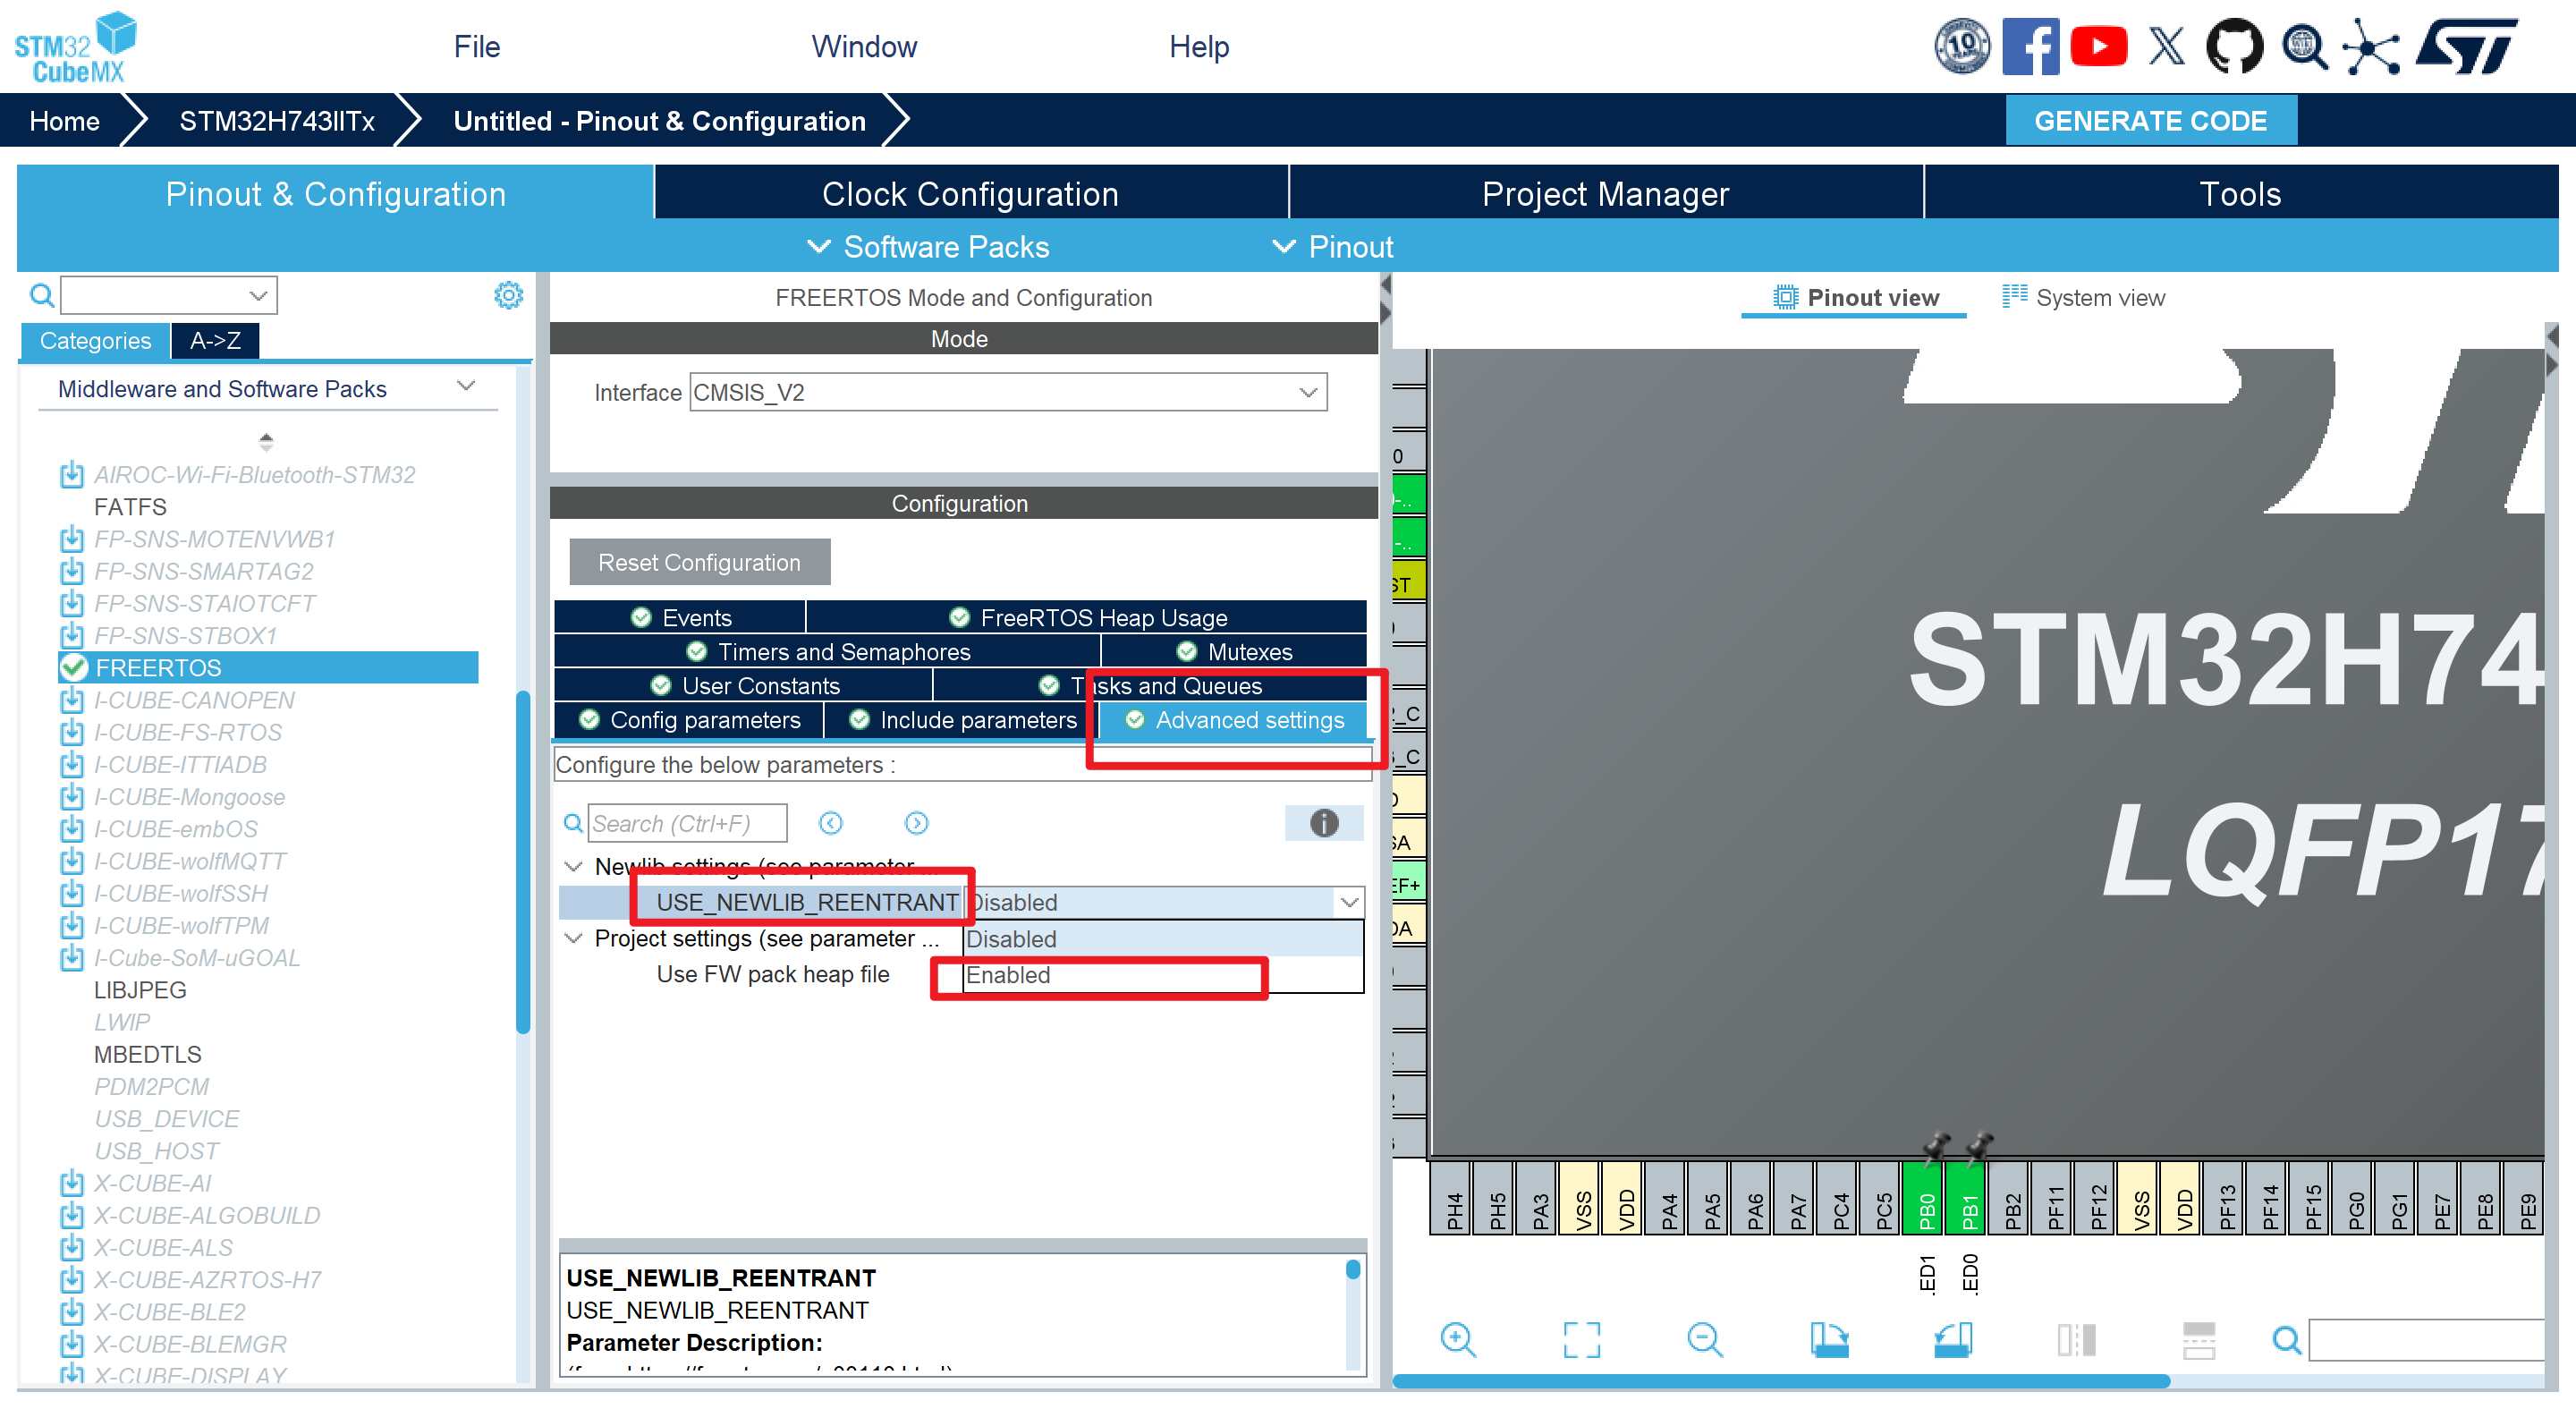Screen dimensions: 2576x1409
Task: Switch to the Project Manager tab
Action: click(1605, 193)
